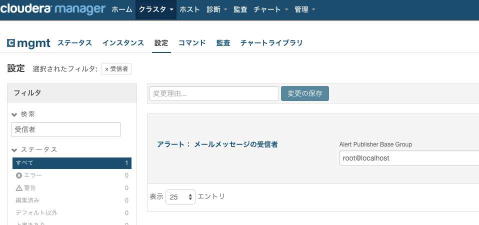Viewport: 479px width, 225px height.
Task: Open the mgmt 監査 tab
Action: pos(223,43)
